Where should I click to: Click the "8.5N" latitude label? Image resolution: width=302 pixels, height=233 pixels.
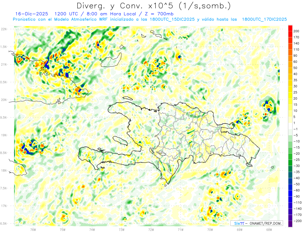click(x=4, y=153)
